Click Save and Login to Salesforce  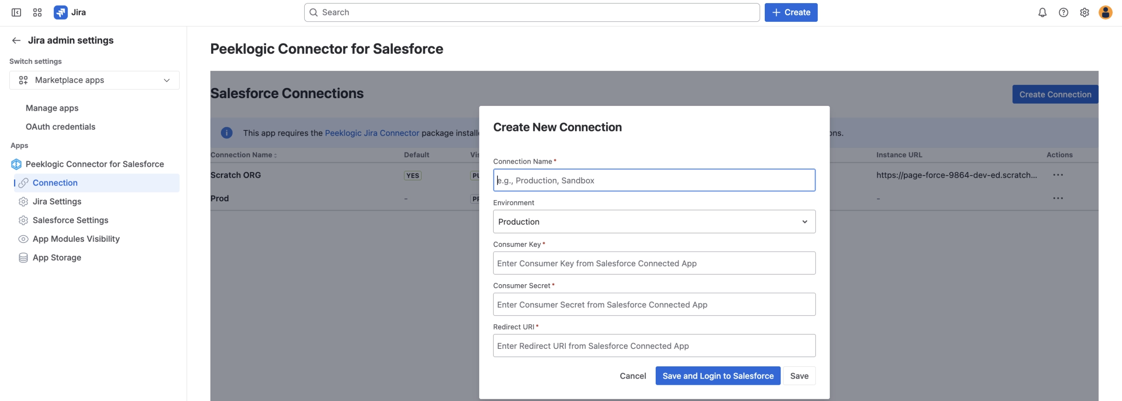pyautogui.click(x=718, y=376)
